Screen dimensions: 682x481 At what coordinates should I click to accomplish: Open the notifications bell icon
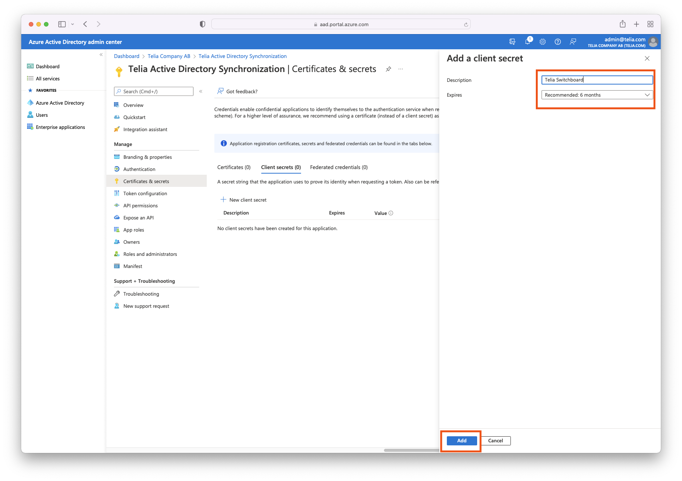[x=527, y=42]
